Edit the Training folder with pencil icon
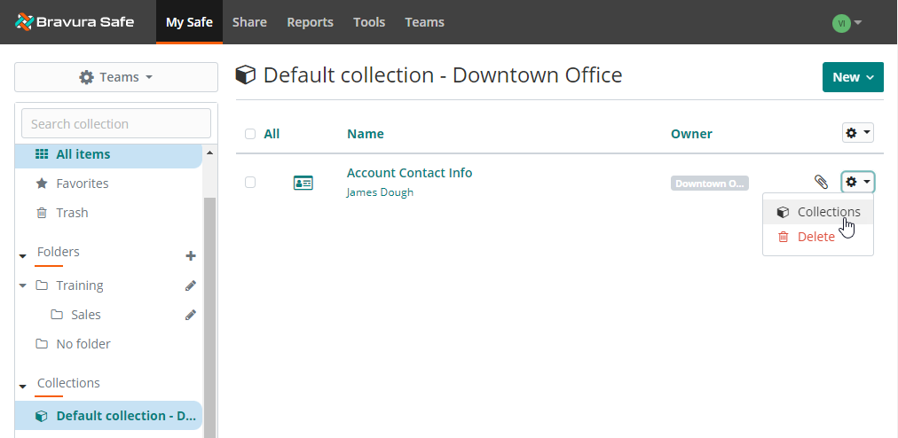898x438 pixels. tap(190, 285)
